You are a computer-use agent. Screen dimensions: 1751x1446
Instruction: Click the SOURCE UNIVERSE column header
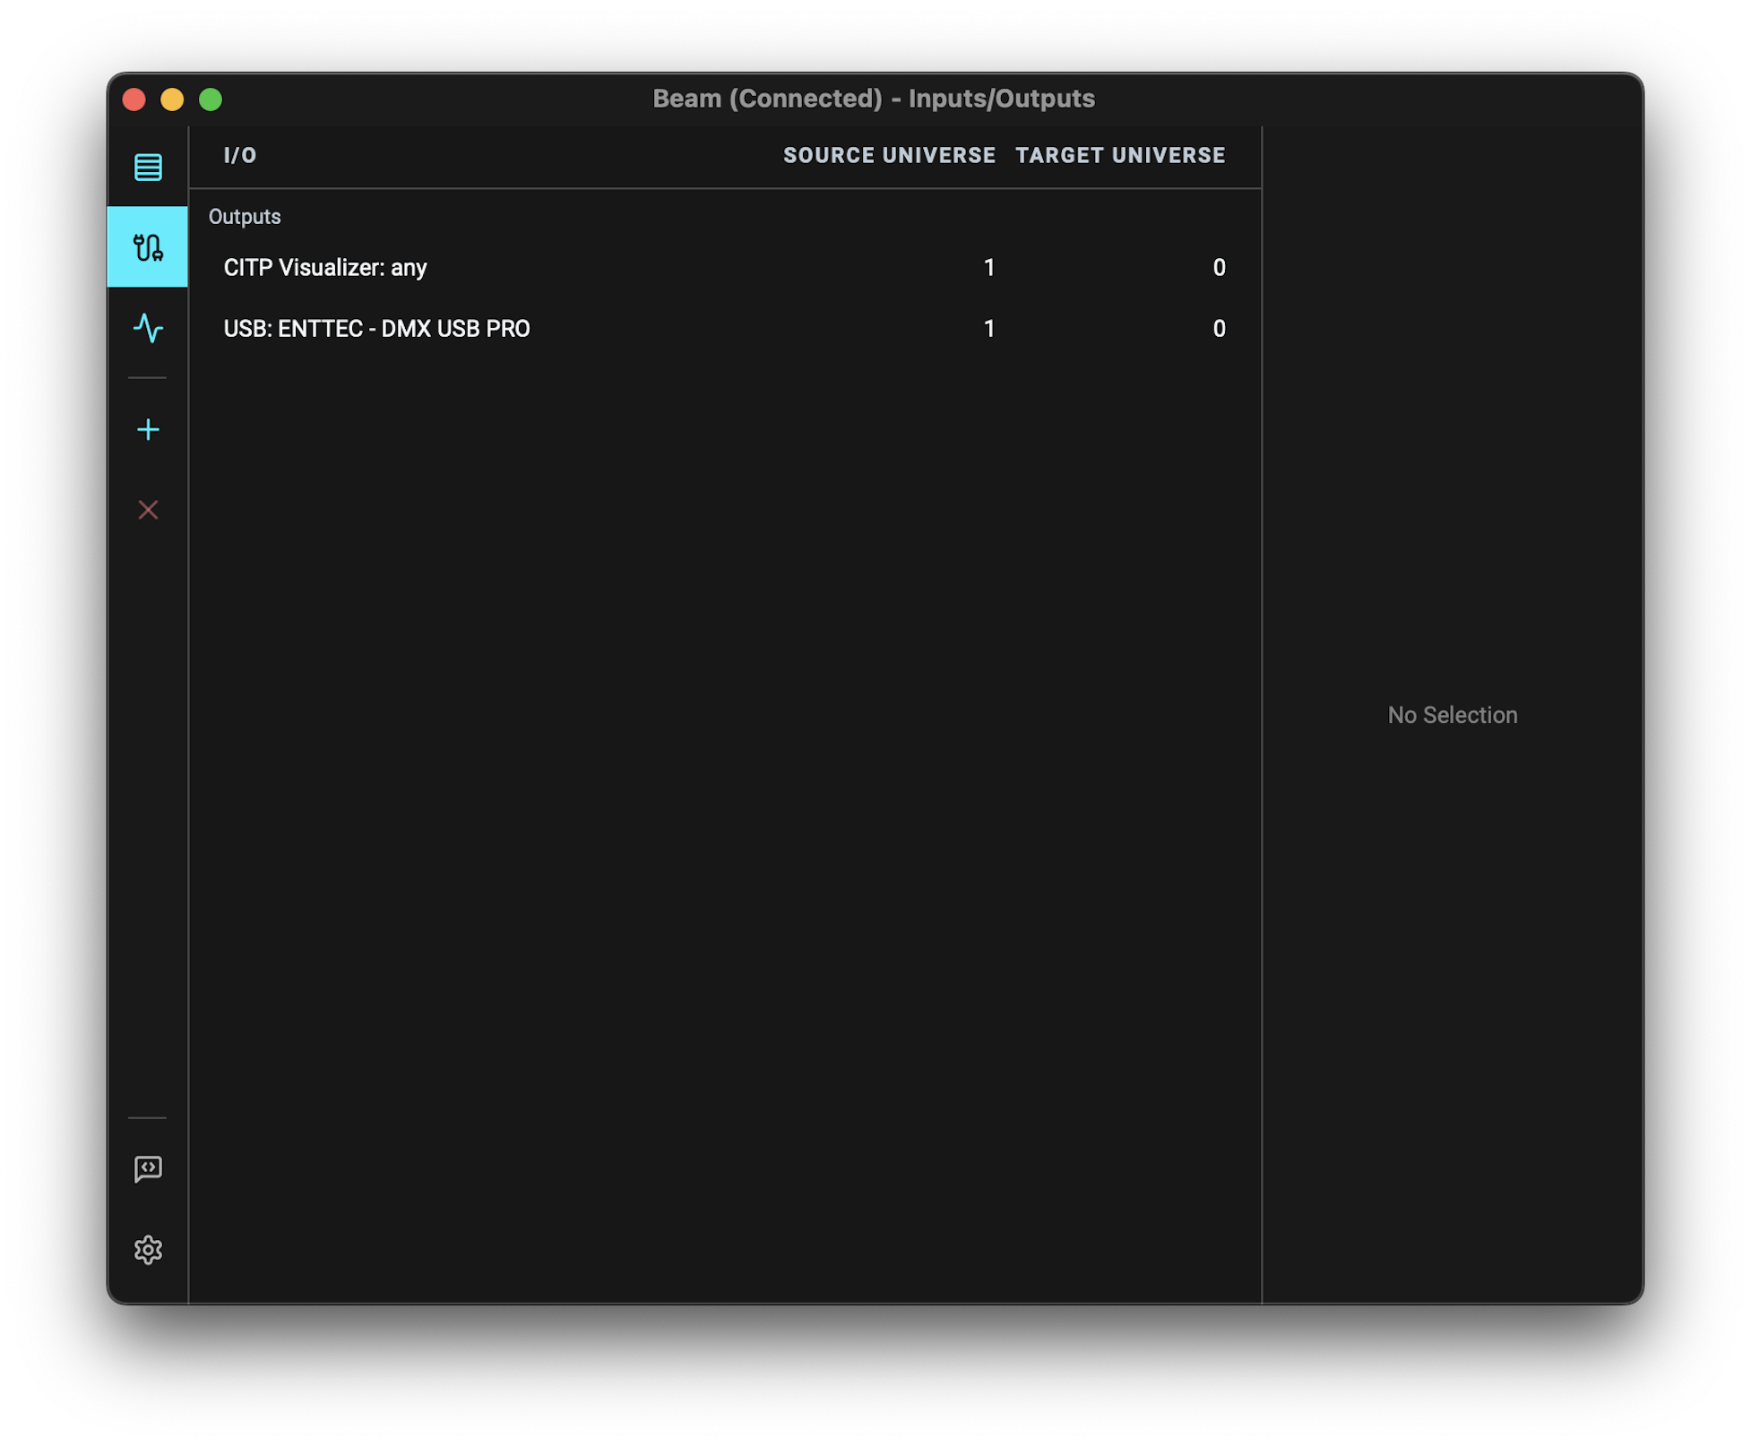click(x=889, y=156)
